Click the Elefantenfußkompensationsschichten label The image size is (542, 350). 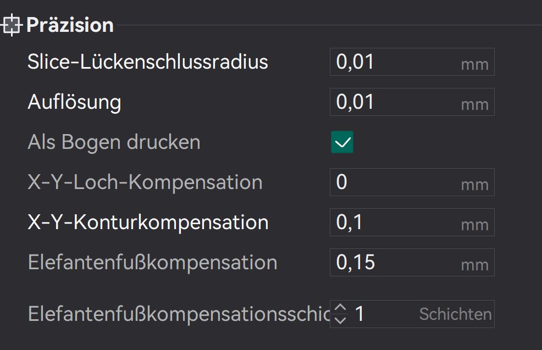pos(176,314)
